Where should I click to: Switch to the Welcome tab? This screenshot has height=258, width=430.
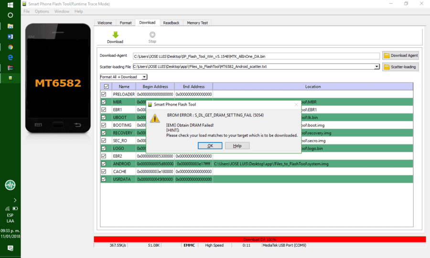click(105, 23)
